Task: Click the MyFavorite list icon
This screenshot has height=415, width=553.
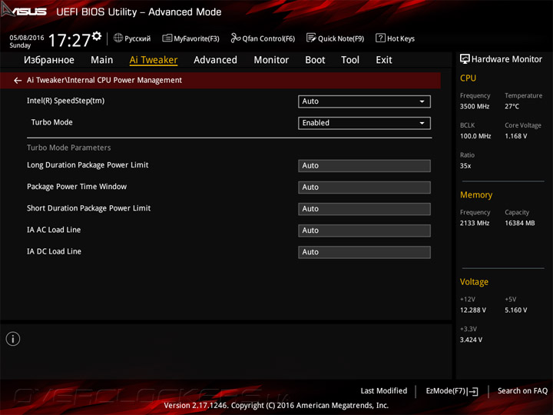Action: coord(167,38)
